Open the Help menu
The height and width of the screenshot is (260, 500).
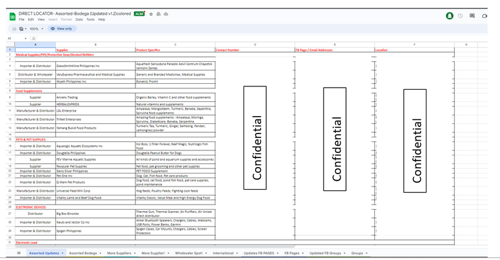101,19
